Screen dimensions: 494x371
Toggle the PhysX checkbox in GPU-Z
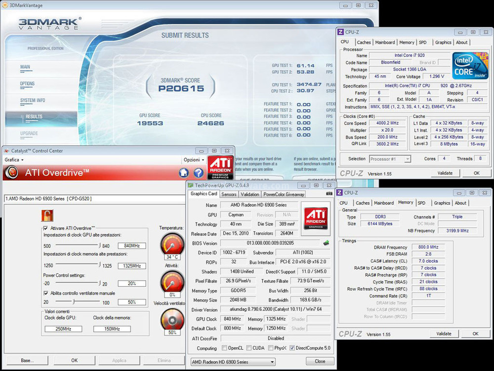click(x=271, y=348)
